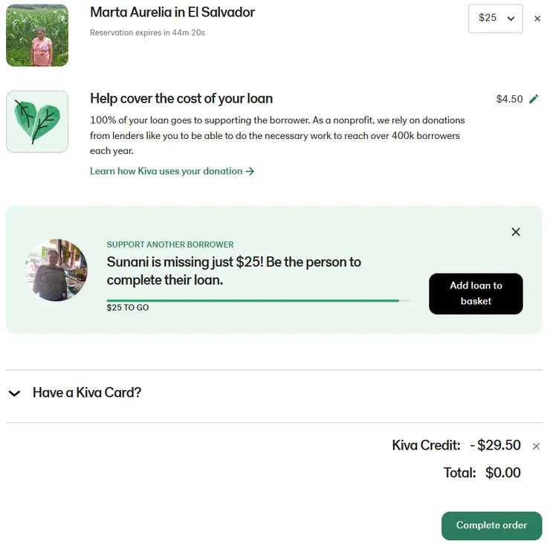Viewport: 550px width, 544px height.
Task: Open Sunani's circular borrower photo
Action: coord(56,270)
